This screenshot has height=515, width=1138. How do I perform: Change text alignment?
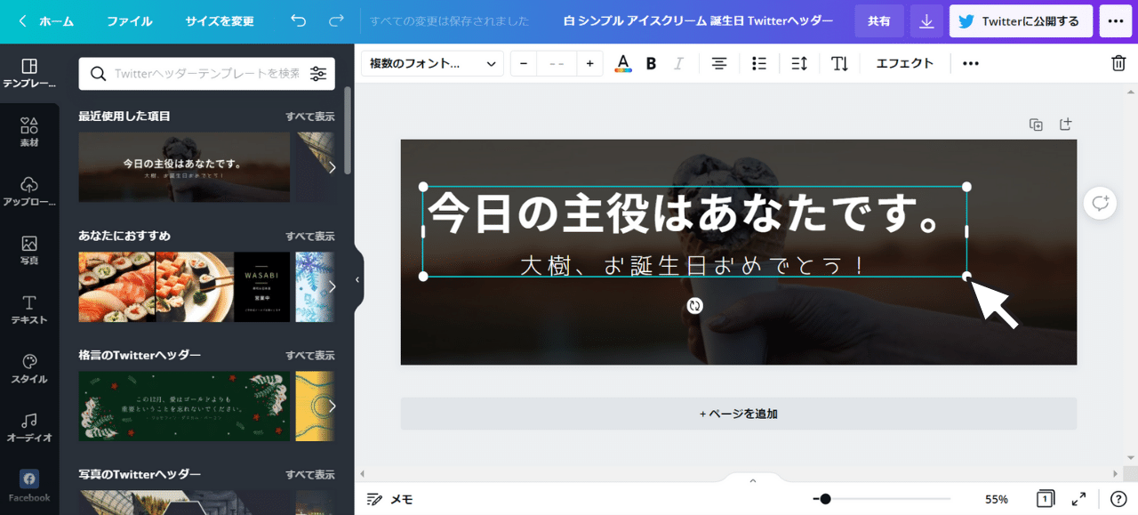[x=718, y=63]
